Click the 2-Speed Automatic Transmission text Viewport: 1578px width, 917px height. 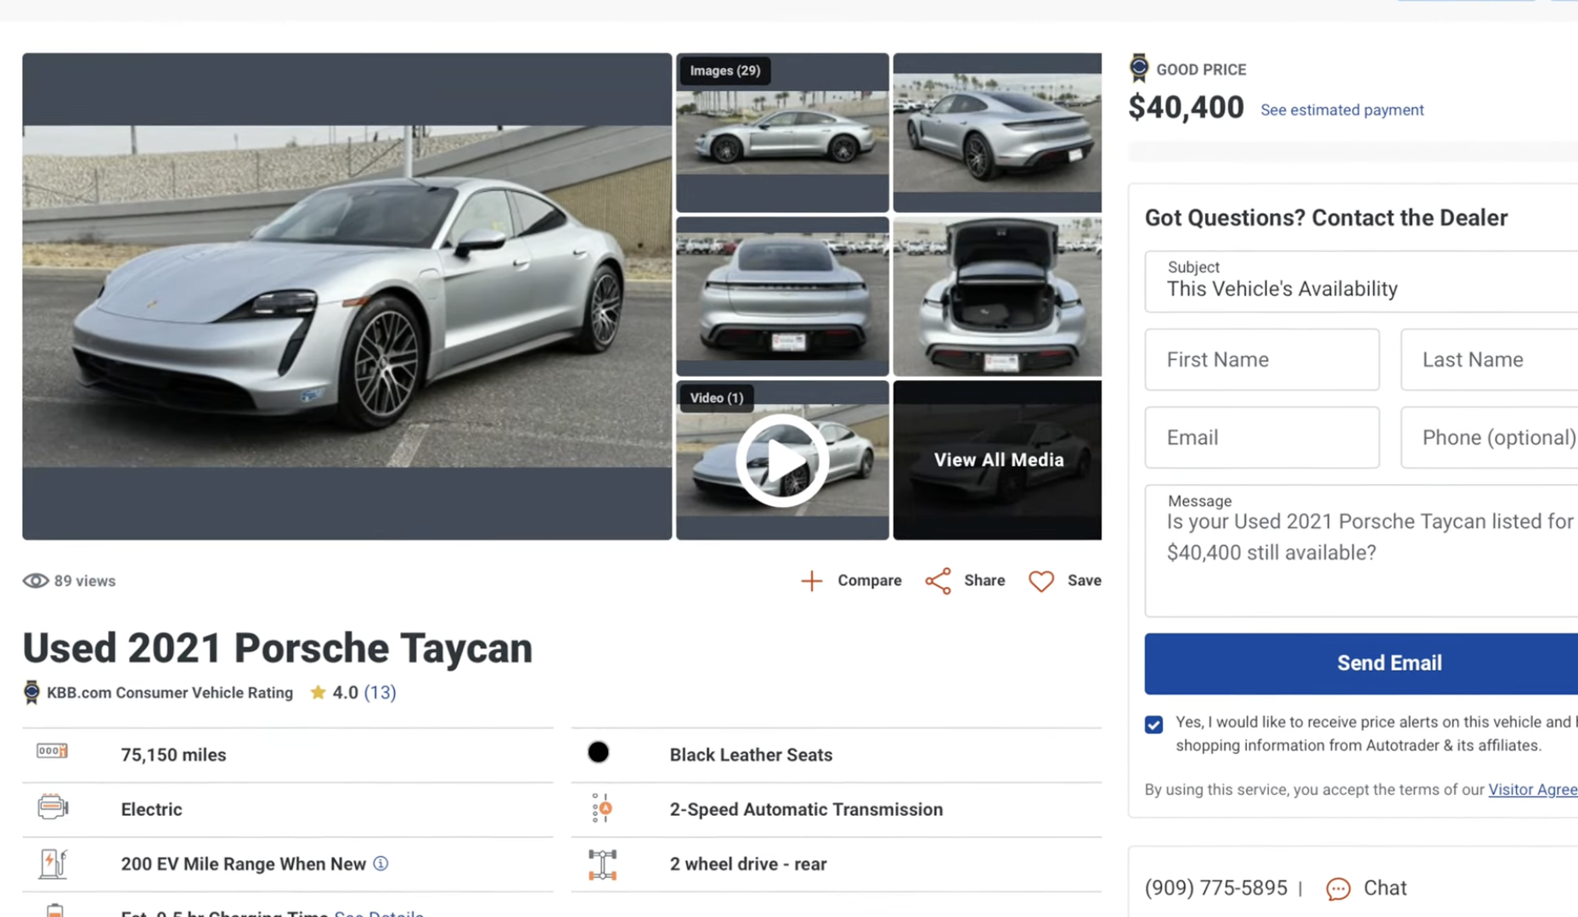click(x=806, y=809)
